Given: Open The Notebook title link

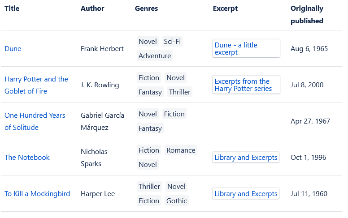Looking at the screenshot, I should pyautogui.click(x=27, y=158).
